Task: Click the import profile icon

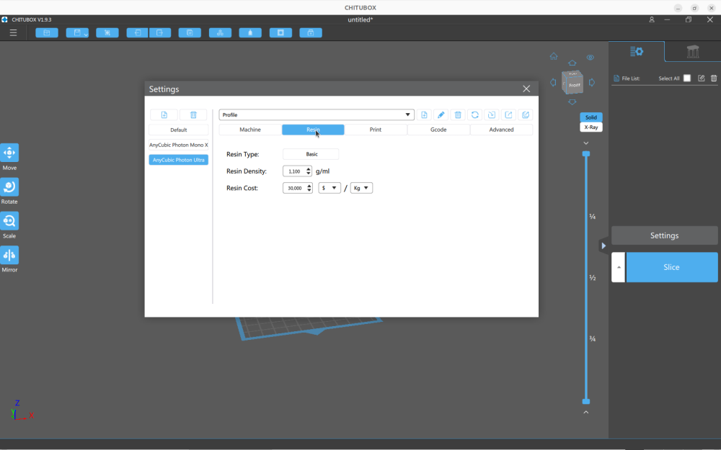Action: 492,114
